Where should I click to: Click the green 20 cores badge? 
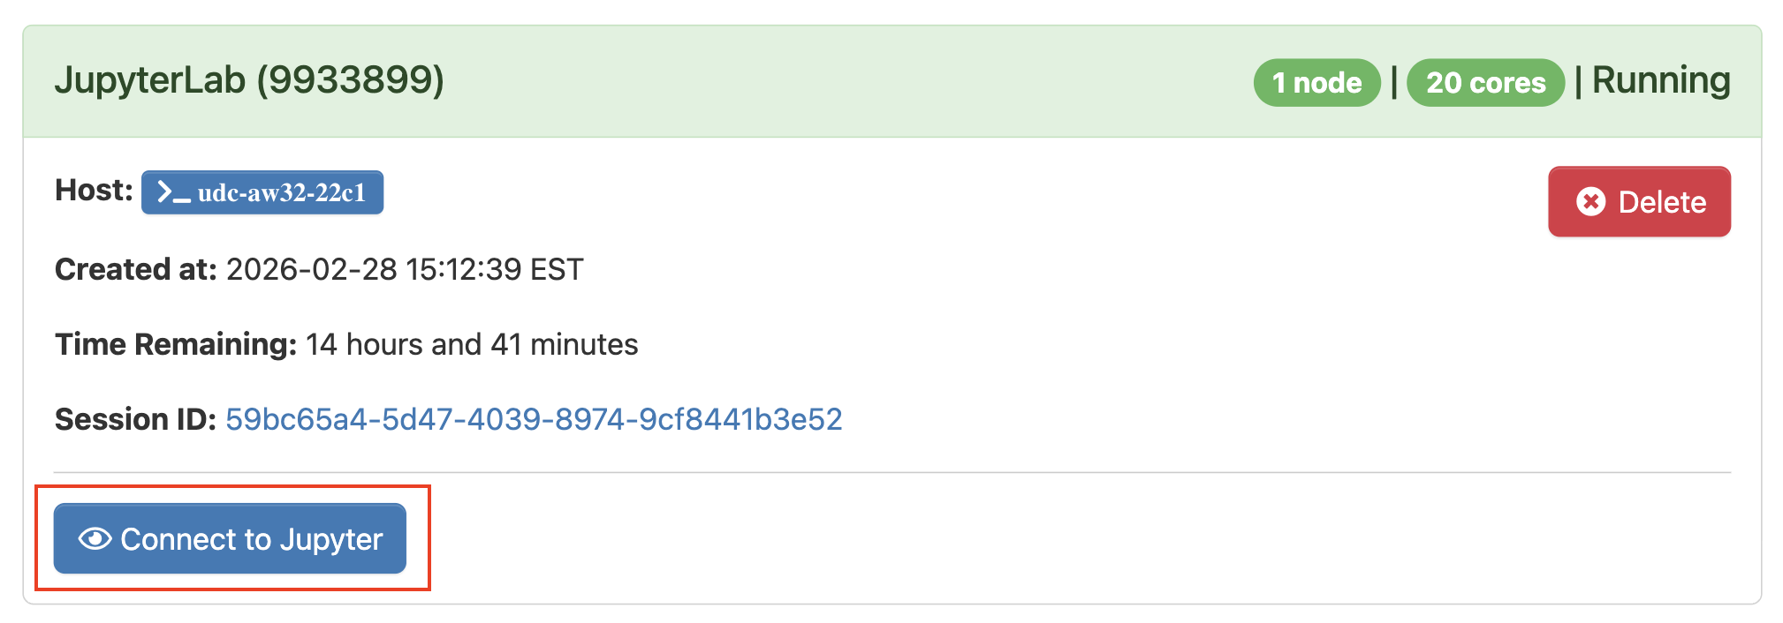pyautogui.click(x=1485, y=82)
